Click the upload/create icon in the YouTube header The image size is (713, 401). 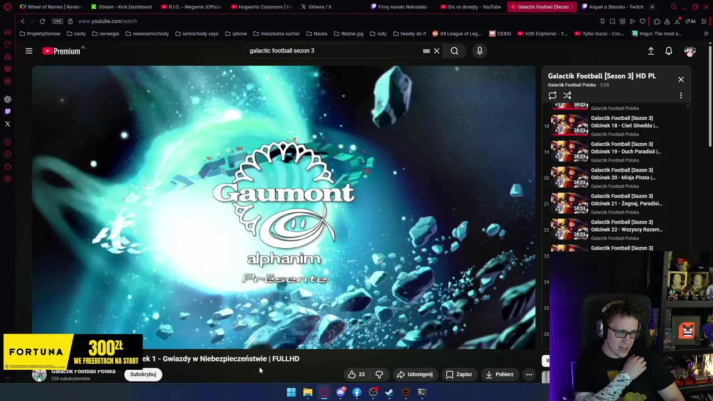[651, 51]
